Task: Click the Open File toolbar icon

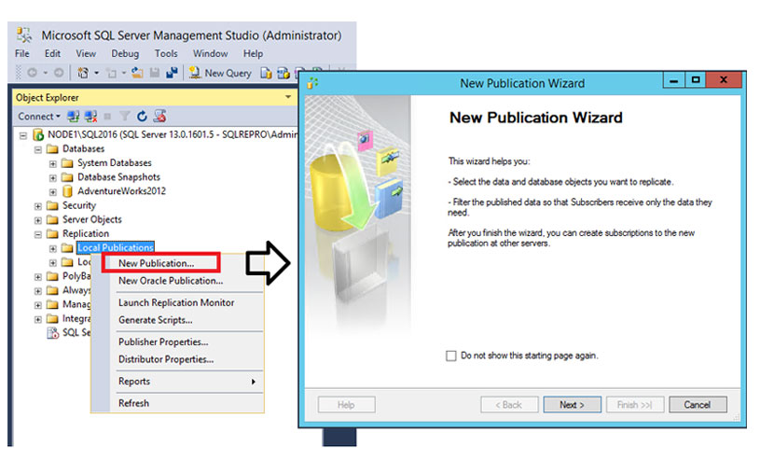Action: [138, 73]
